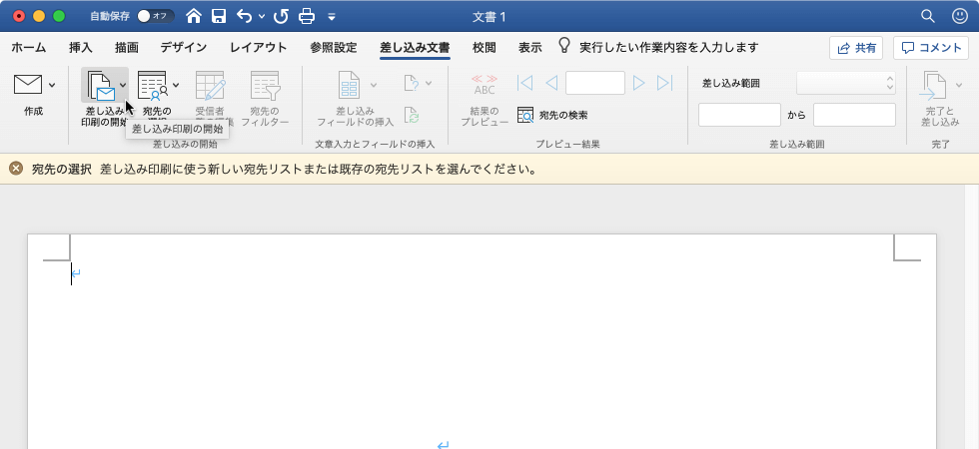
Task: Open the 表示 tab
Action: [530, 48]
